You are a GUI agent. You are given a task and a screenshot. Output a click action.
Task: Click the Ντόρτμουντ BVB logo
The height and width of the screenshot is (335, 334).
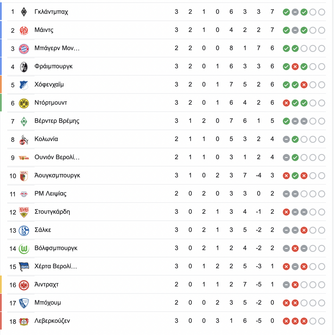[24, 103]
